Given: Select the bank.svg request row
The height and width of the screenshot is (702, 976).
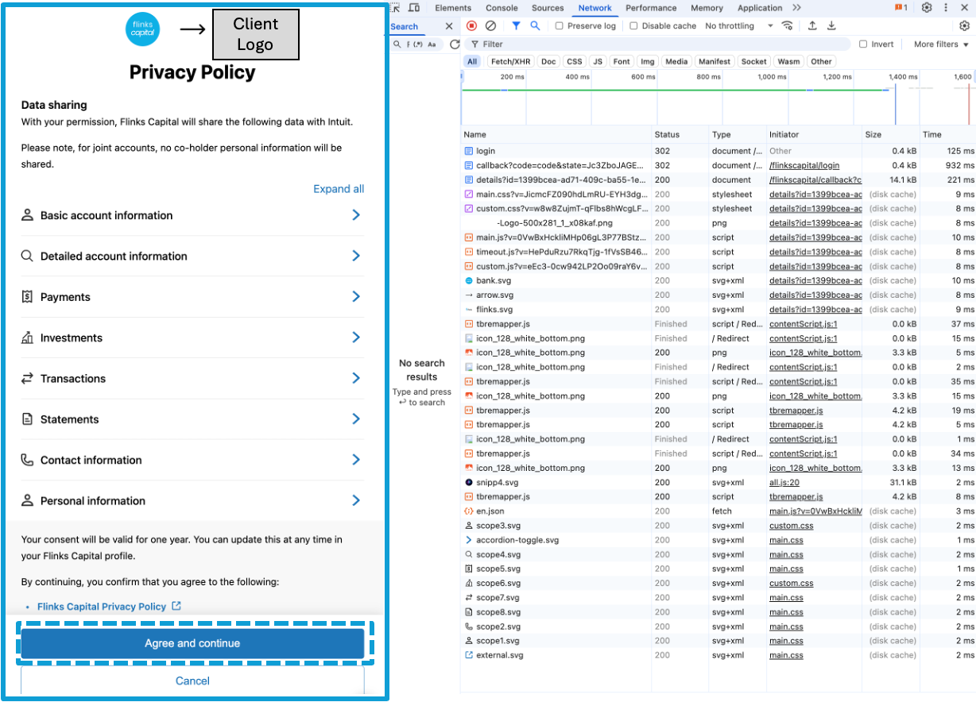Looking at the screenshot, I should 718,280.
